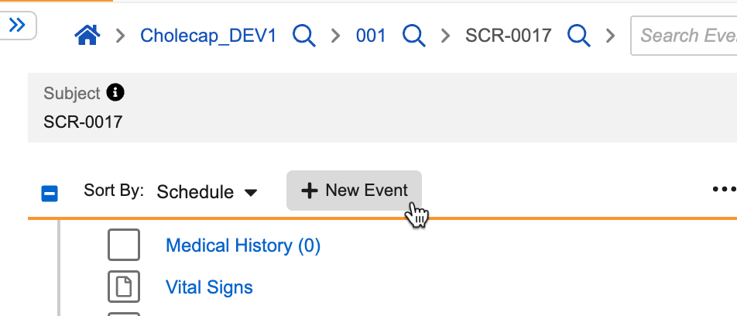This screenshot has width=737, height=316.
Task: Show Subject info via the info icon
Action: pos(115,93)
